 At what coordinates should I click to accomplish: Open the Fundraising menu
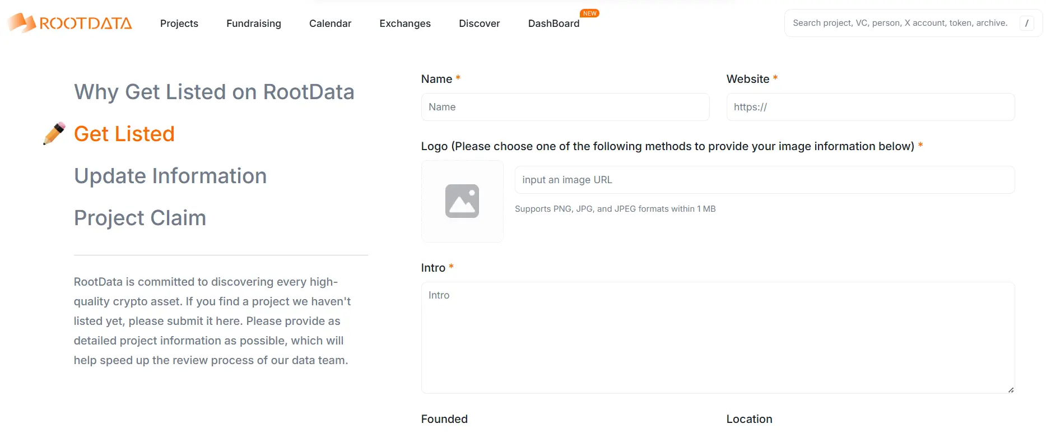pos(254,24)
